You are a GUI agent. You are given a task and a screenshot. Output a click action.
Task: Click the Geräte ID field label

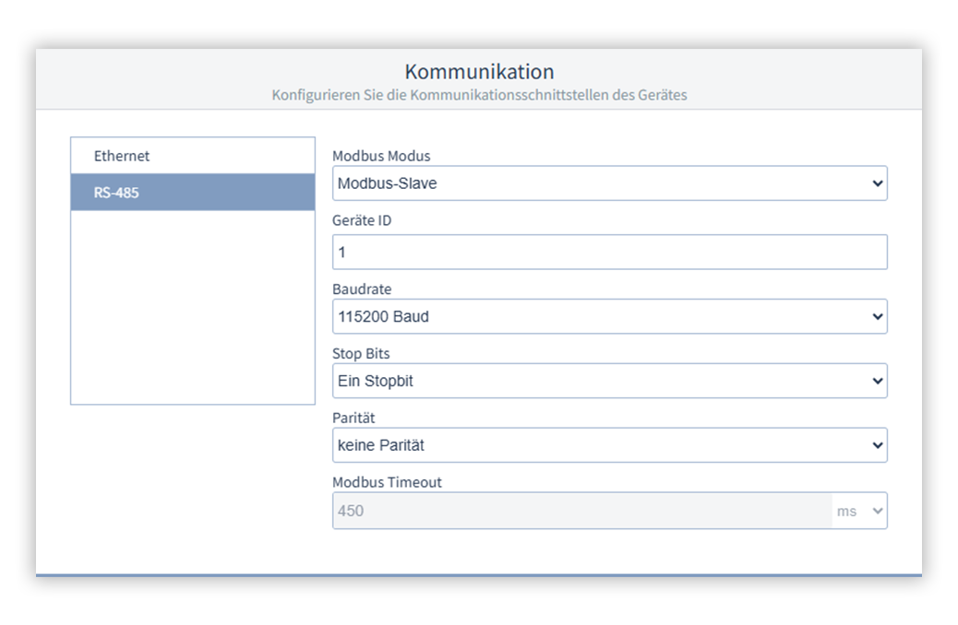362,220
